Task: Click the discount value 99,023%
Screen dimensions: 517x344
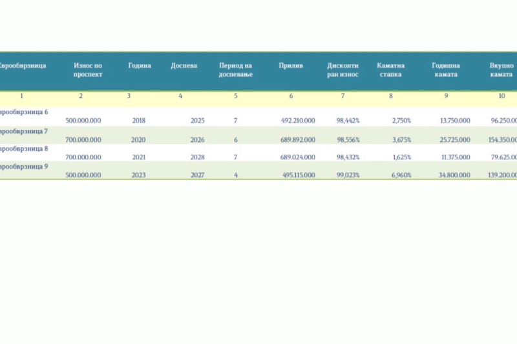Action: click(x=348, y=175)
